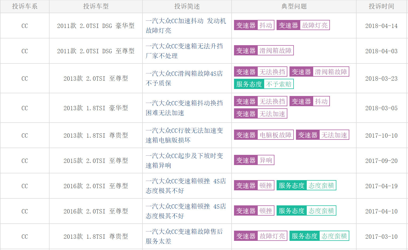Select the 变速器 无法换挡 tag in the 2018-03-05 row
Viewport: 408px width, 250px height.
[x=261, y=101]
